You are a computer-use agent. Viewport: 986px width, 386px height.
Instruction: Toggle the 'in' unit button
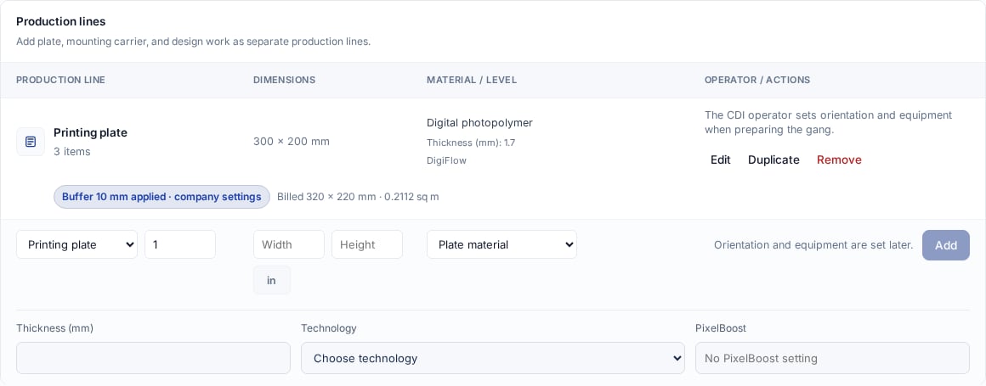tap(272, 280)
